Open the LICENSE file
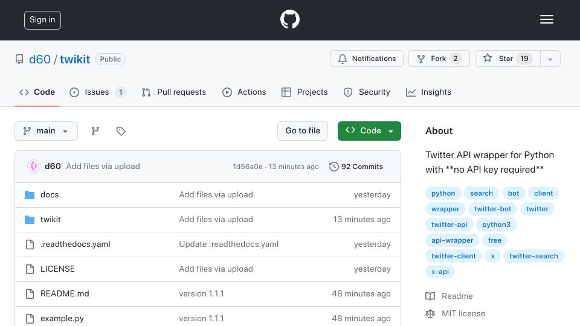580x326 pixels. (57, 269)
